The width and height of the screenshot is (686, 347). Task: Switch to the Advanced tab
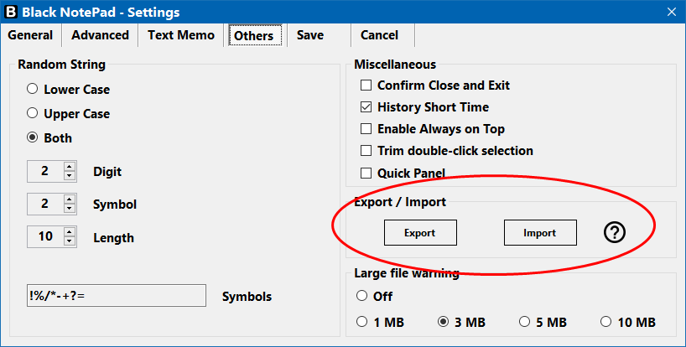[x=100, y=35]
